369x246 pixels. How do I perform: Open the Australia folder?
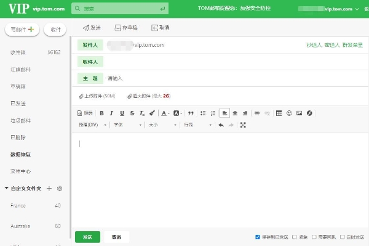35,226
